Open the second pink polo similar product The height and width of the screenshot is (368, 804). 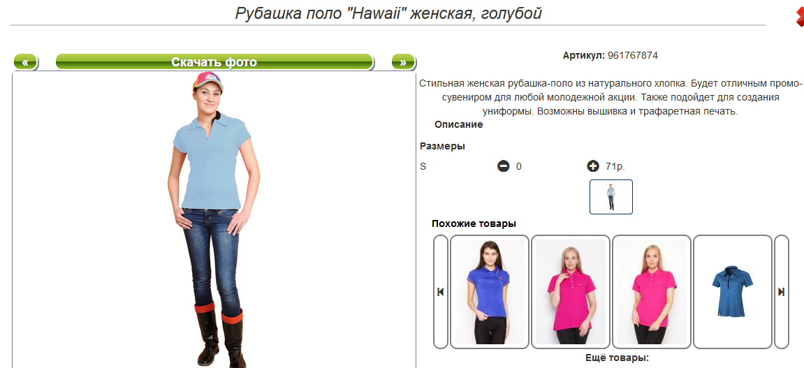pyautogui.click(x=652, y=292)
